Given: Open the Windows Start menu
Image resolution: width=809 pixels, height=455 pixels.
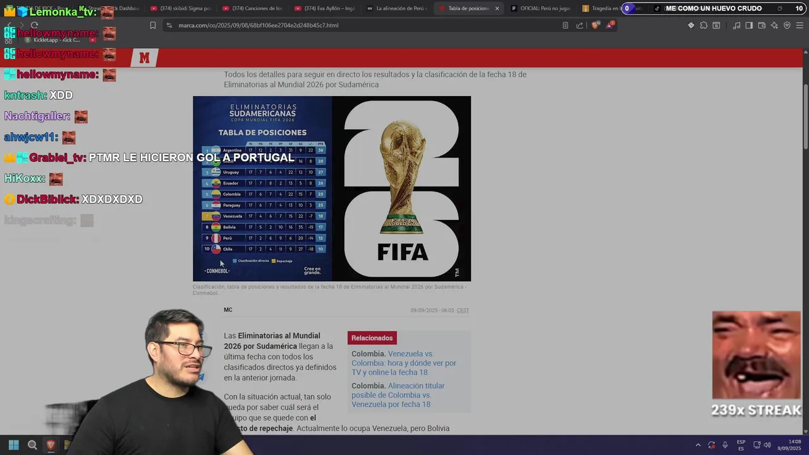Looking at the screenshot, I should click(x=13, y=445).
